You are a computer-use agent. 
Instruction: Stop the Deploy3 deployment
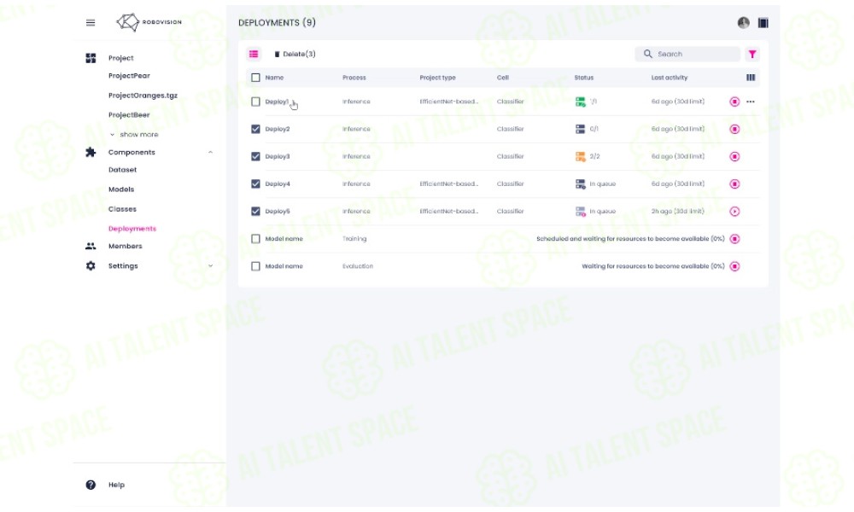[x=734, y=157]
